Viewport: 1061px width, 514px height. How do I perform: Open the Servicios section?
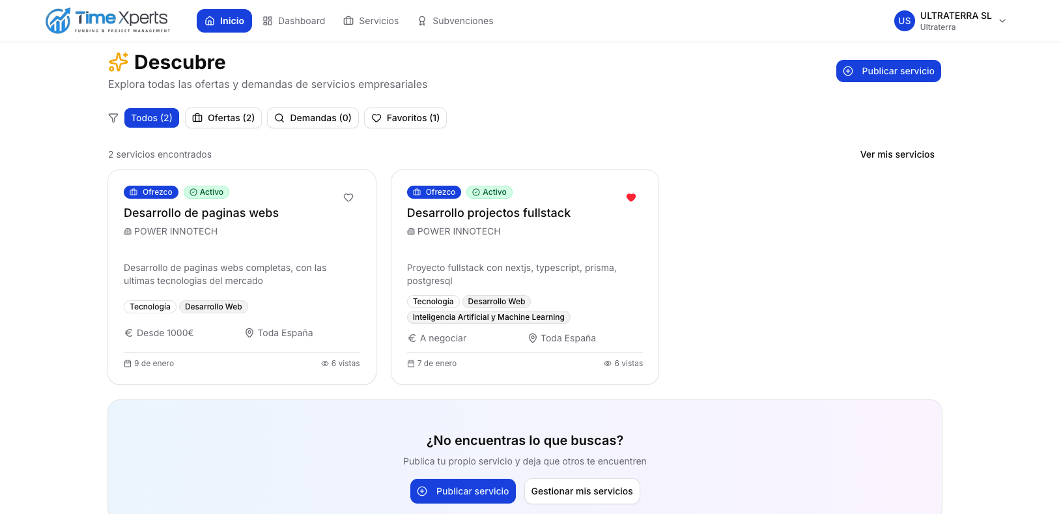(371, 21)
